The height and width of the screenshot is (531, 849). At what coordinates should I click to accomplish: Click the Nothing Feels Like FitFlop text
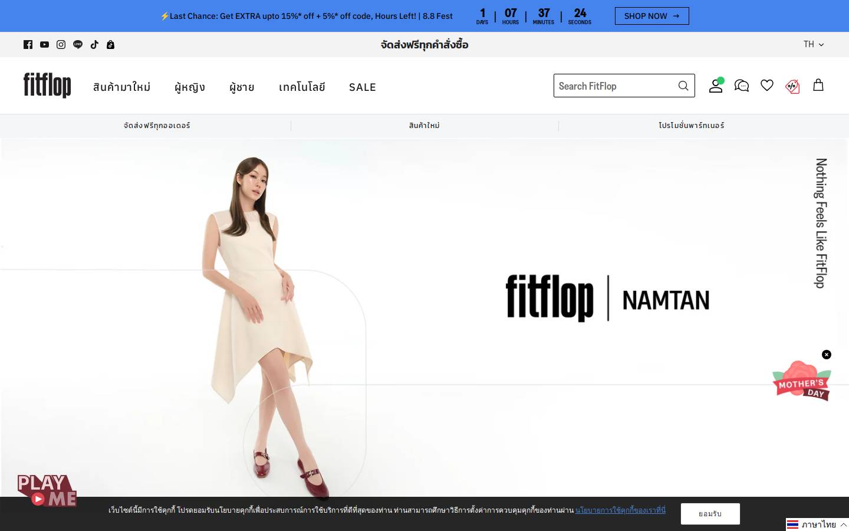pos(821,223)
